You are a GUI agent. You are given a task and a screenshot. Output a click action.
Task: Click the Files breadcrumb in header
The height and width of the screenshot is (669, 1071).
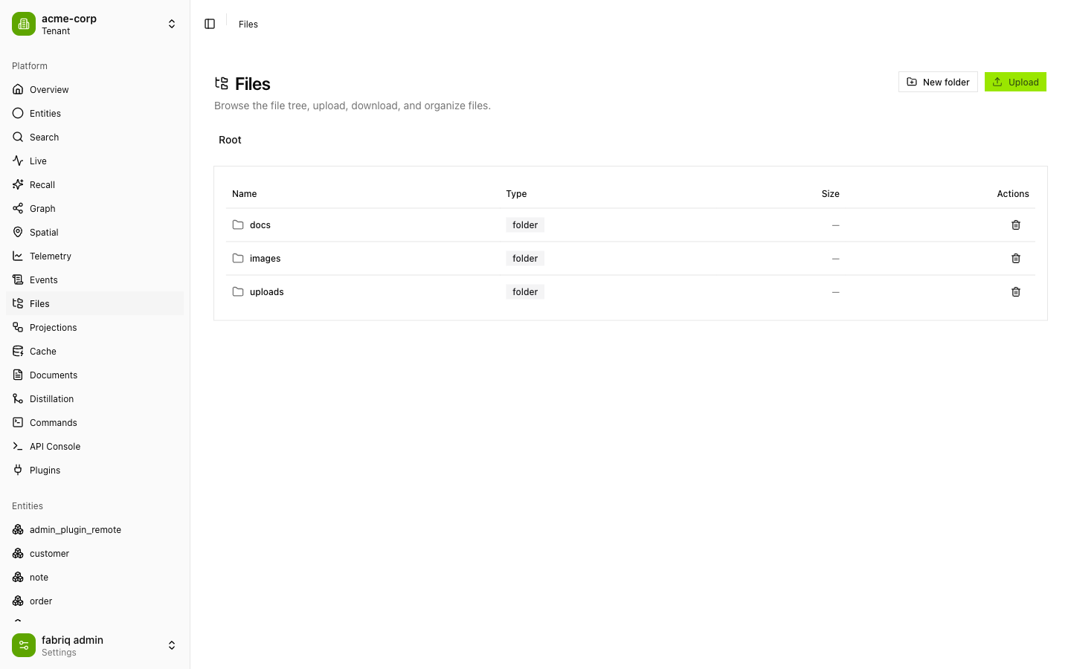click(x=248, y=24)
